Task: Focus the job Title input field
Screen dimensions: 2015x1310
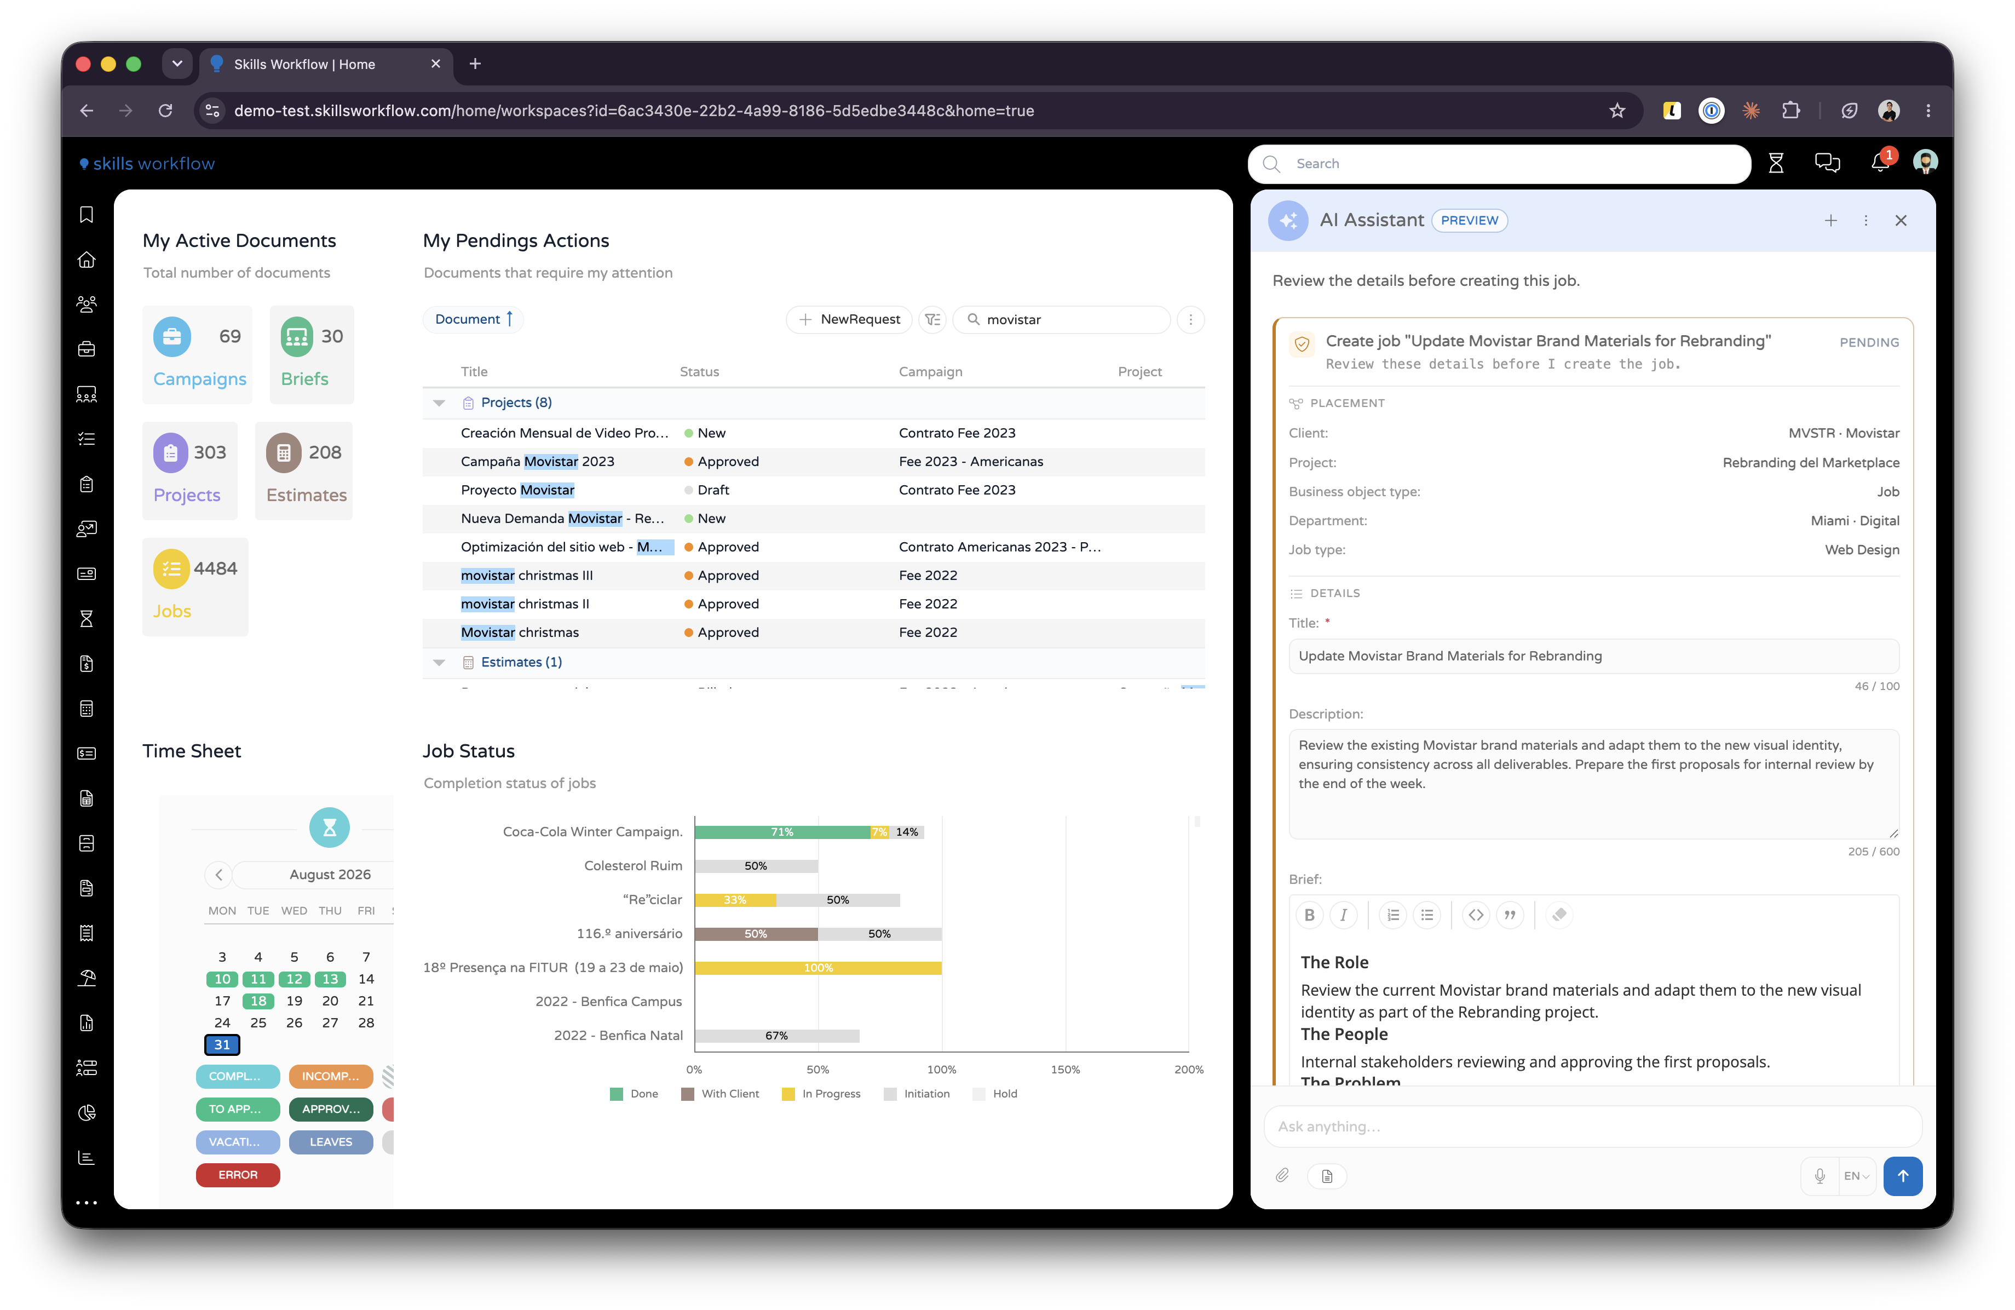Action: tap(1593, 656)
